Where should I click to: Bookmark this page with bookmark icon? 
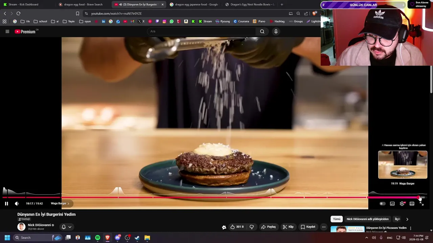(77, 13)
